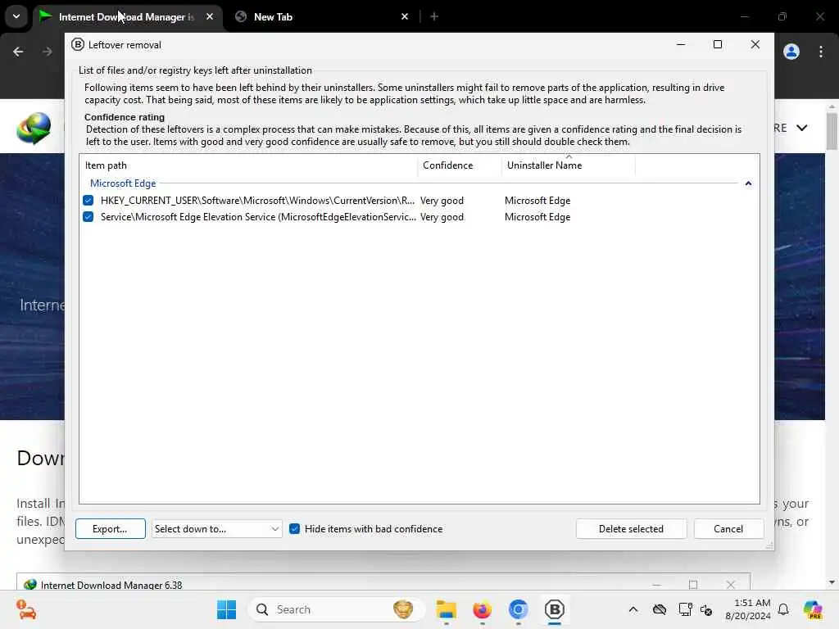Open the notifications bell
839x629 pixels.
click(783, 609)
